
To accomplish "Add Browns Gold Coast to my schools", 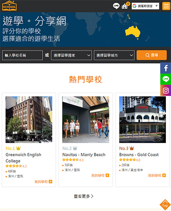I will point(157,176).
